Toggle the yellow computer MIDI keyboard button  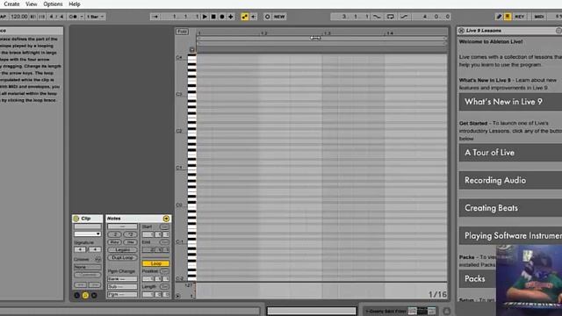click(508, 17)
